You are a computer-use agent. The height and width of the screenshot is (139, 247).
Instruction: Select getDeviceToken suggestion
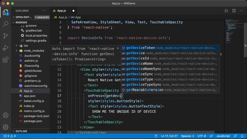pos(170,48)
